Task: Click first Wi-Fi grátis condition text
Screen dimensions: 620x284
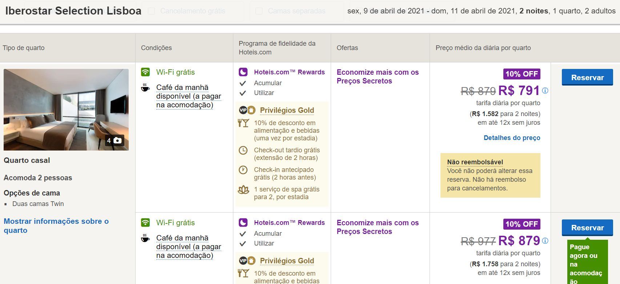Action: coord(176,72)
